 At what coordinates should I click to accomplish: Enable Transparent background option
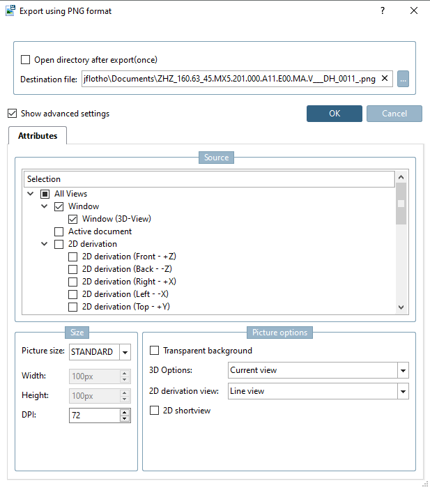pyautogui.click(x=155, y=351)
